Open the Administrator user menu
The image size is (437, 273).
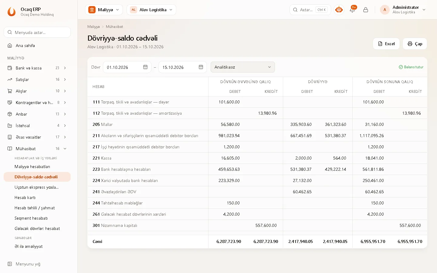(403, 10)
